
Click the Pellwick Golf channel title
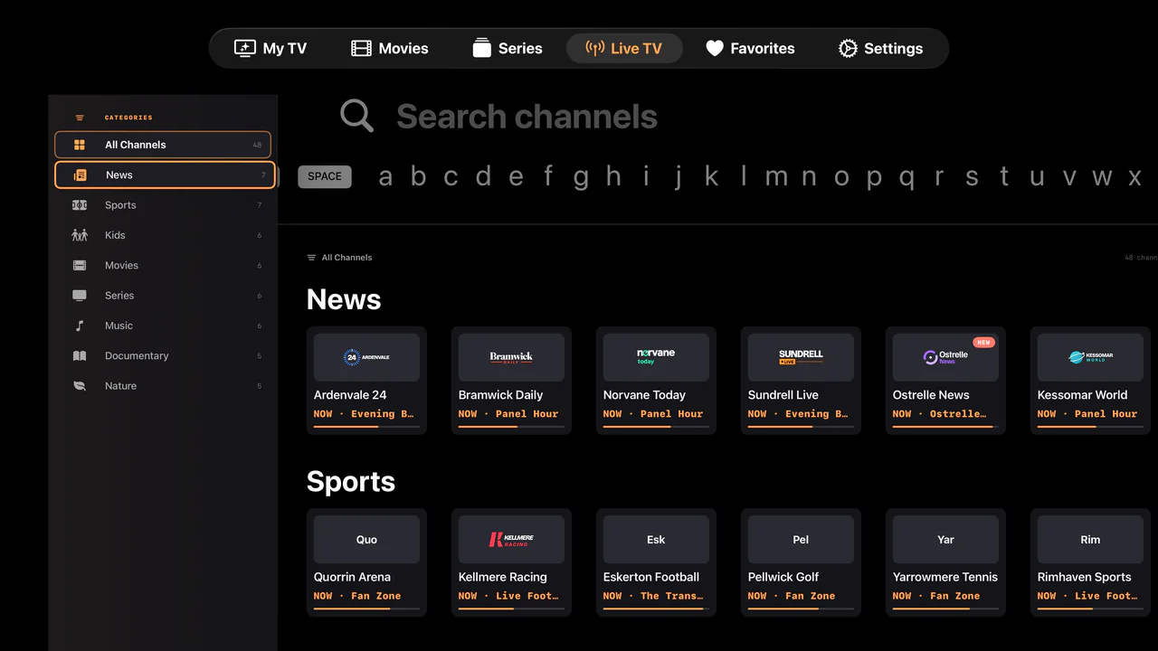[783, 577]
